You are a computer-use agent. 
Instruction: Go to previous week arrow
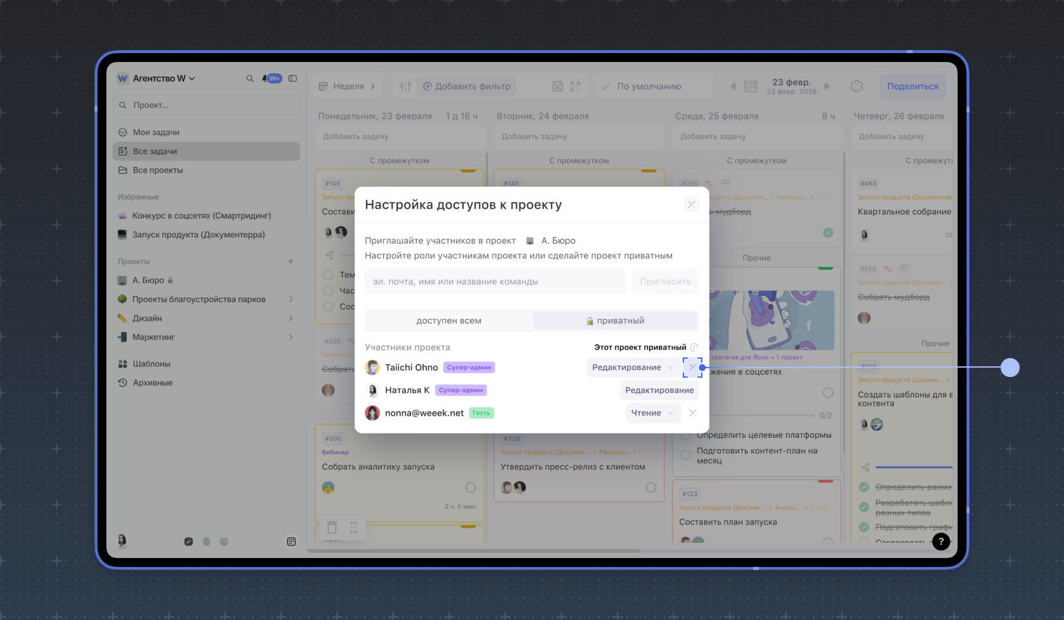pos(733,86)
